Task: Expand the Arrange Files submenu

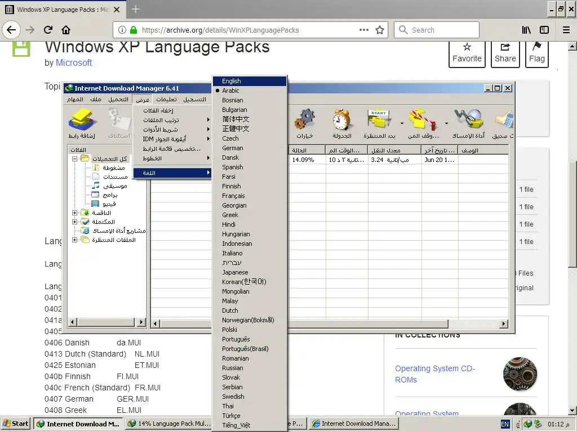Action: pos(172,120)
